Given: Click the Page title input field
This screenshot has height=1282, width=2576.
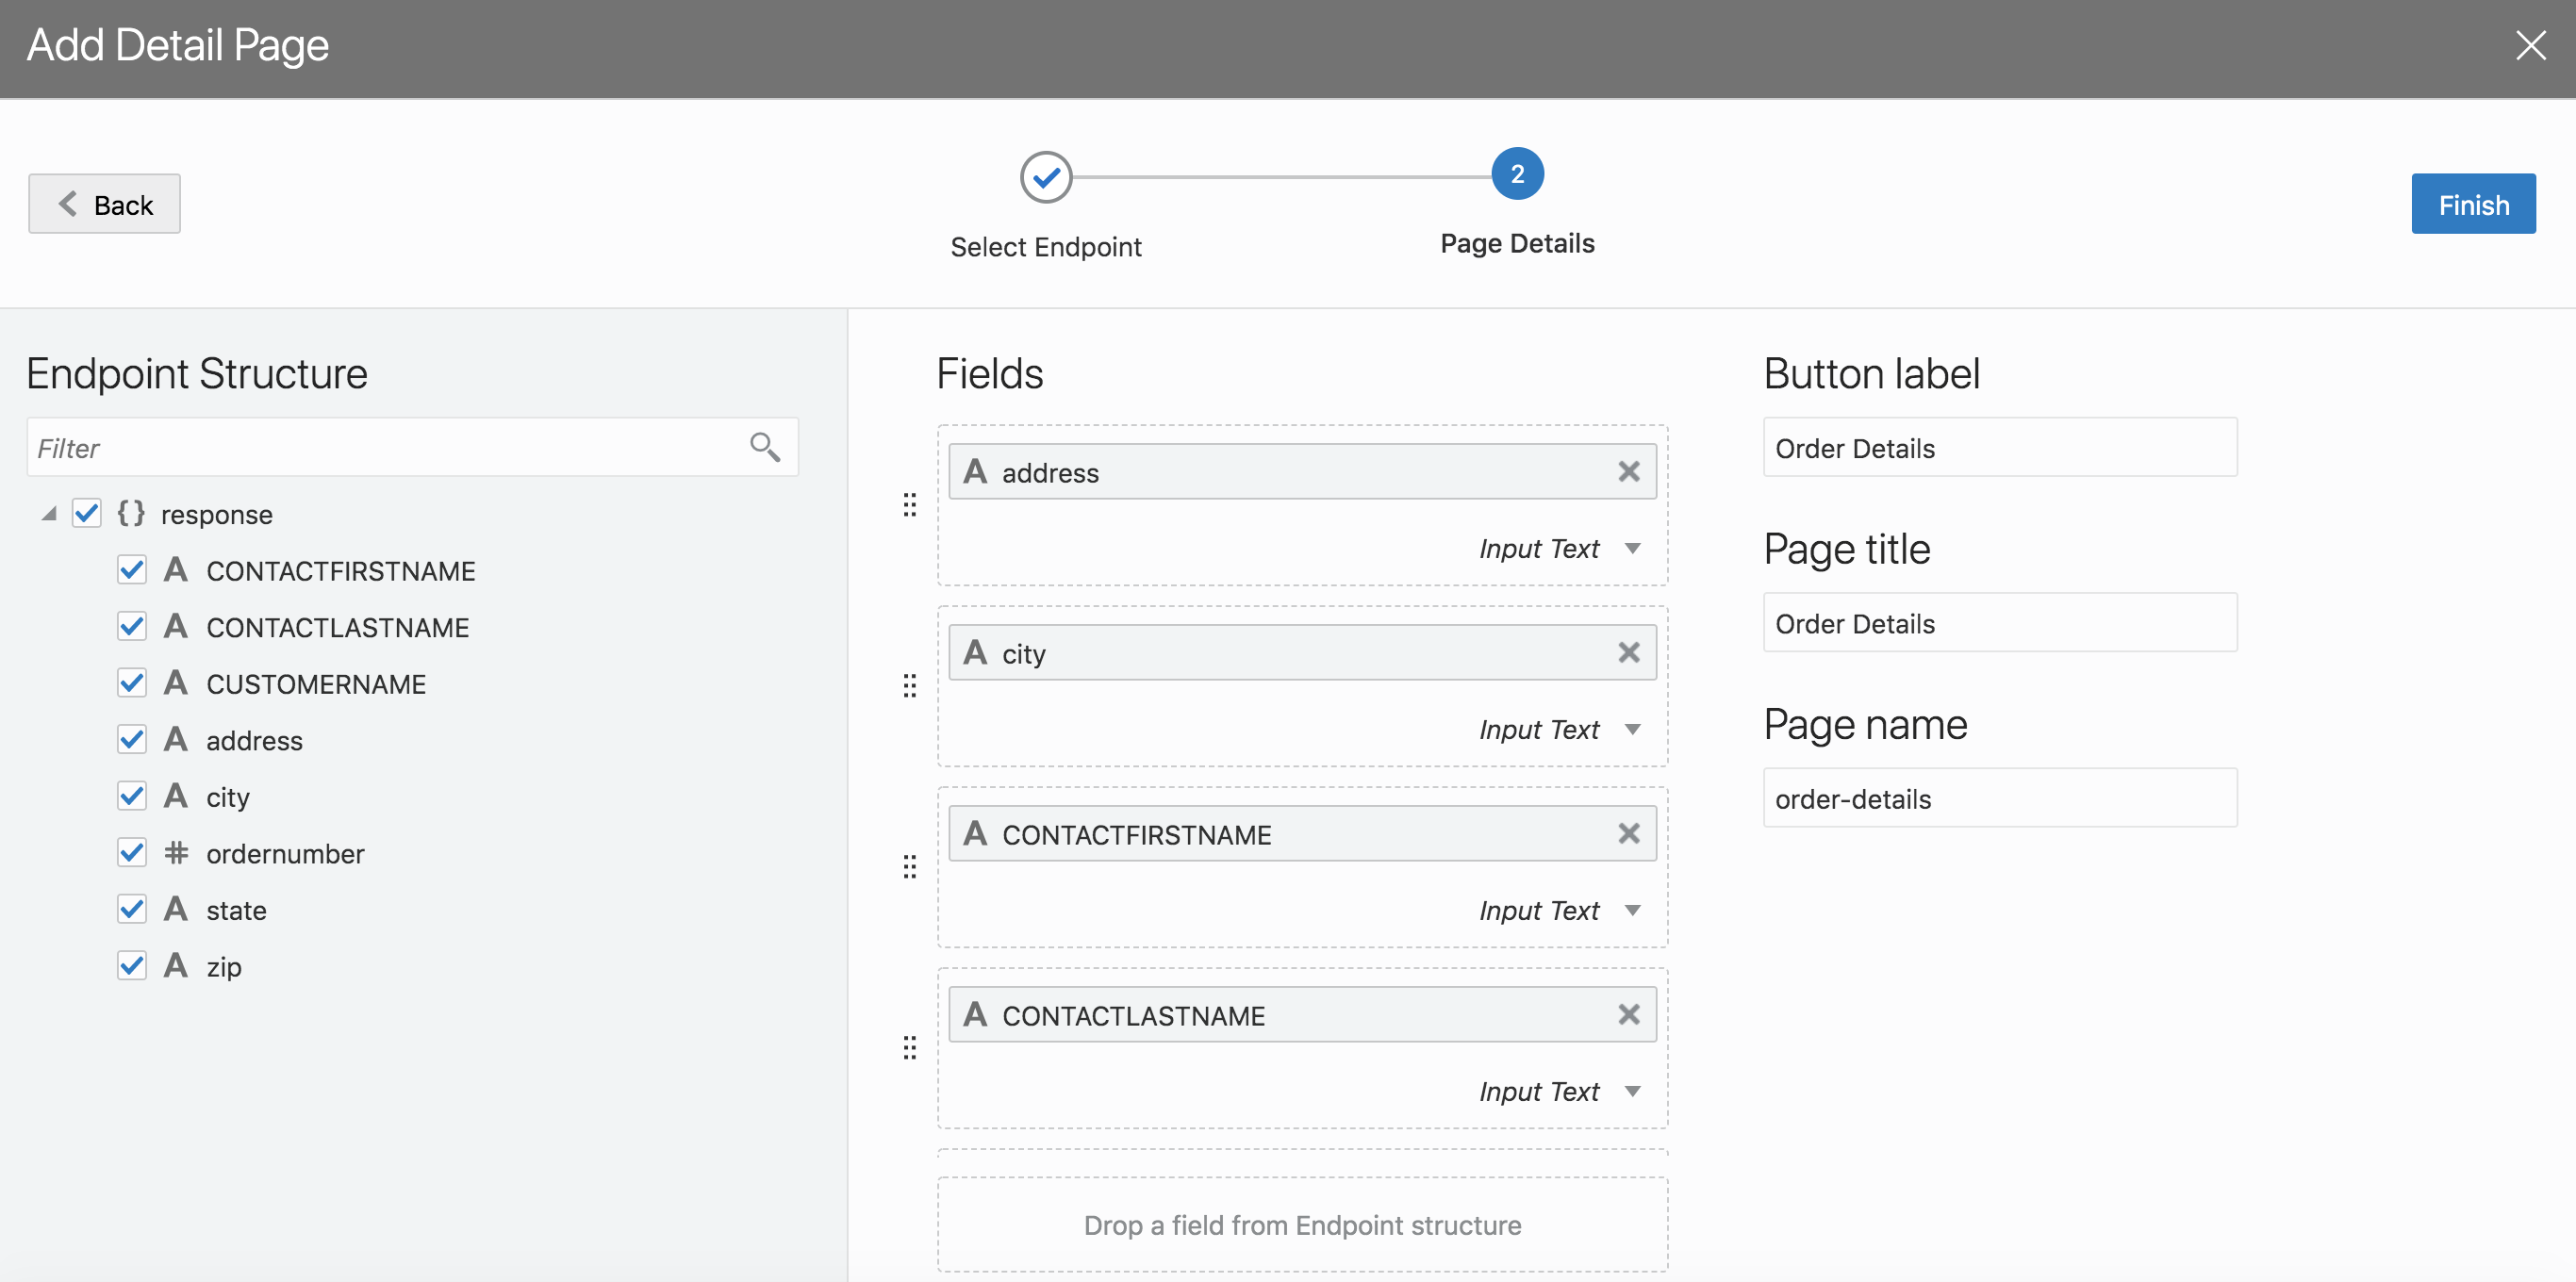Looking at the screenshot, I should (x=2000, y=622).
